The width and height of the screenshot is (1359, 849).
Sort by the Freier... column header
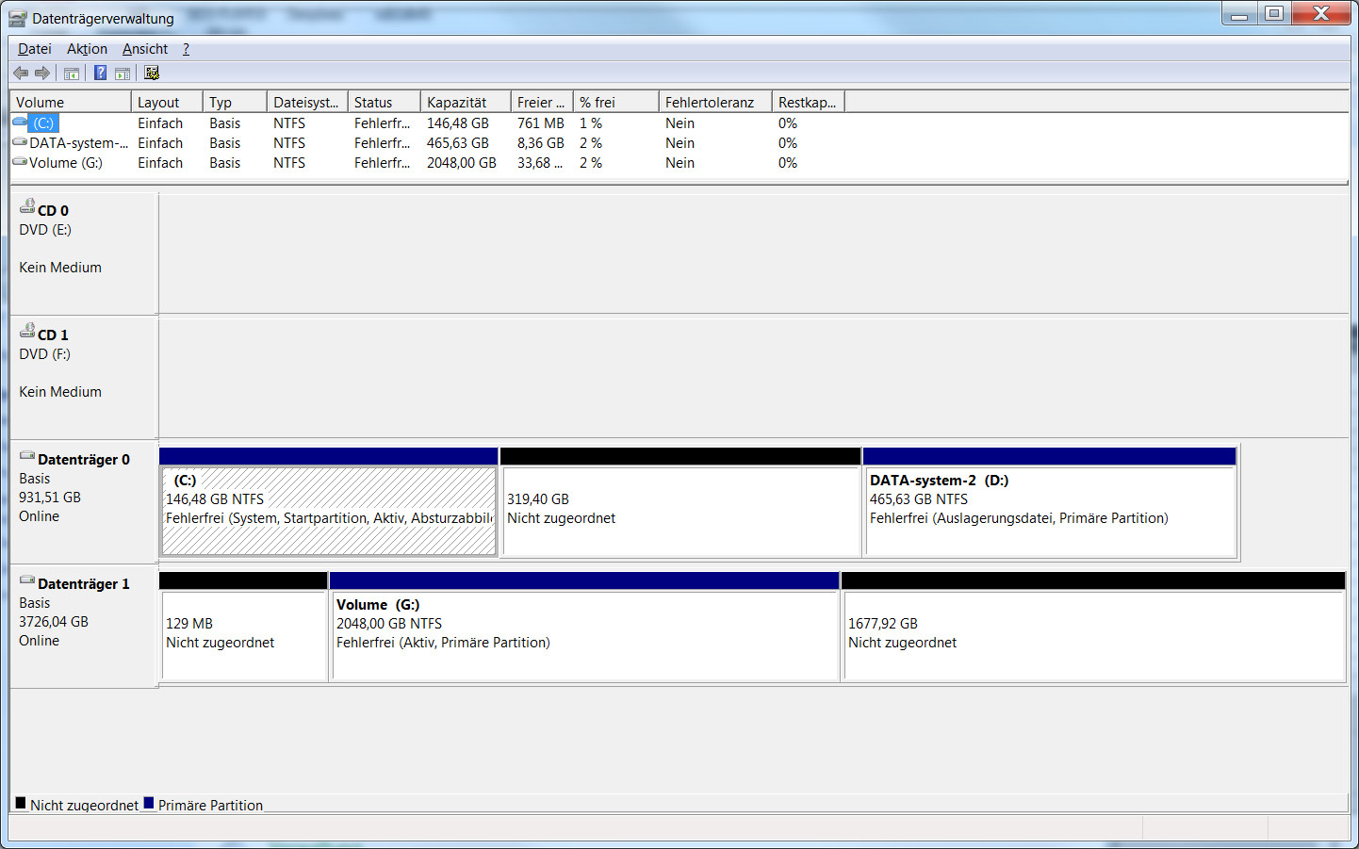[542, 102]
